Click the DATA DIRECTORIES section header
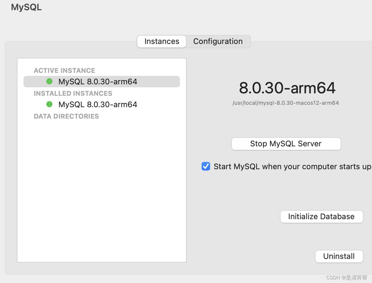This screenshot has width=372, height=283. click(x=66, y=116)
